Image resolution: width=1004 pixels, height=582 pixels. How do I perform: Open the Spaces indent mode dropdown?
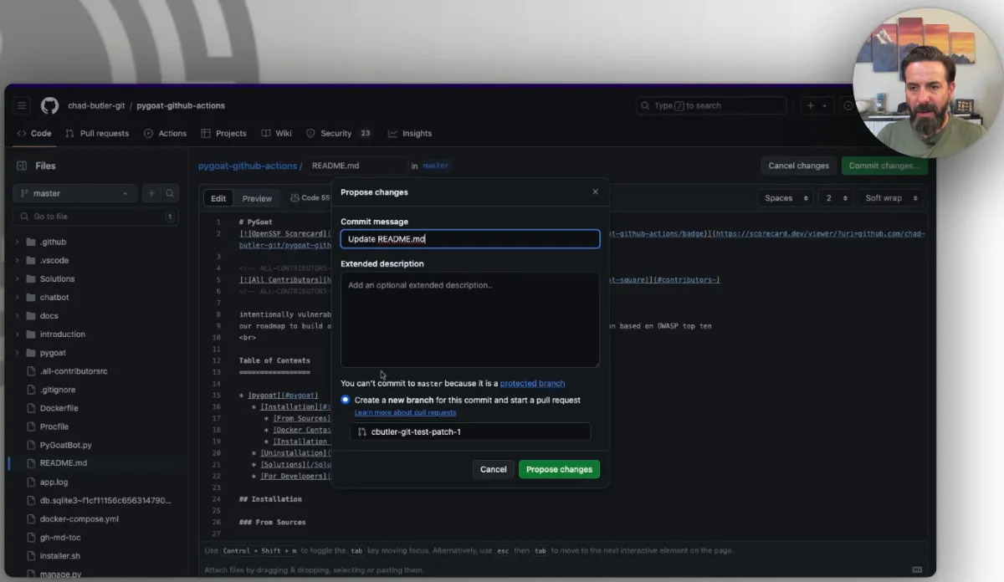(x=785, y=198)
